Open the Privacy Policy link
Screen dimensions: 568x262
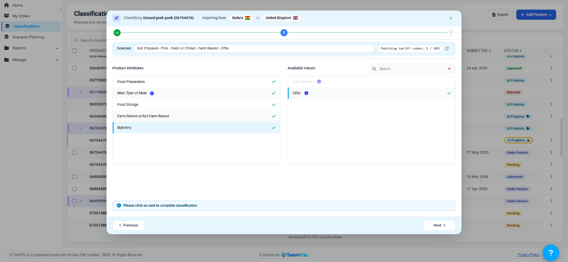[528, 255]
